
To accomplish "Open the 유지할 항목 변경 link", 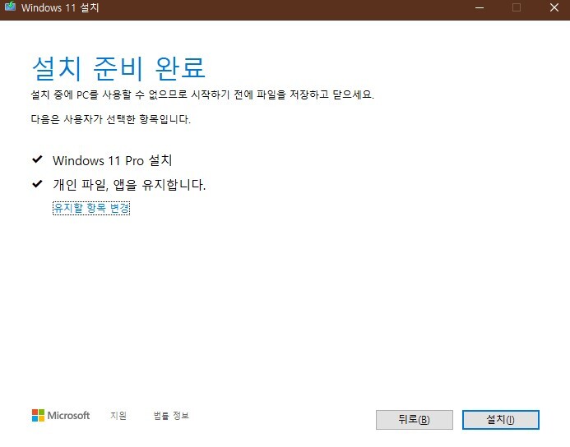I will pyautogui.click(x=91, y=208).
